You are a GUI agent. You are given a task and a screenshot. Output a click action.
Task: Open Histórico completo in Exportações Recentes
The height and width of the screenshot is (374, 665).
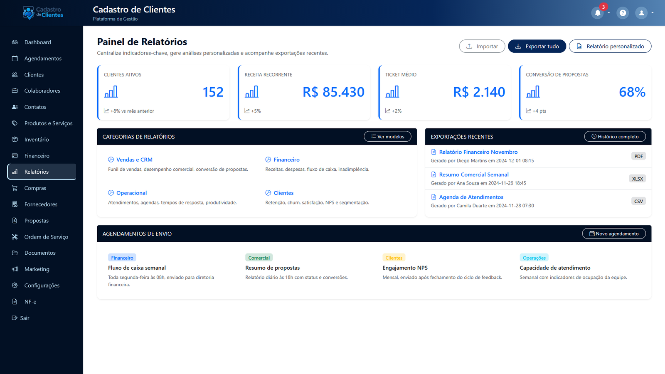coord(615,136)
